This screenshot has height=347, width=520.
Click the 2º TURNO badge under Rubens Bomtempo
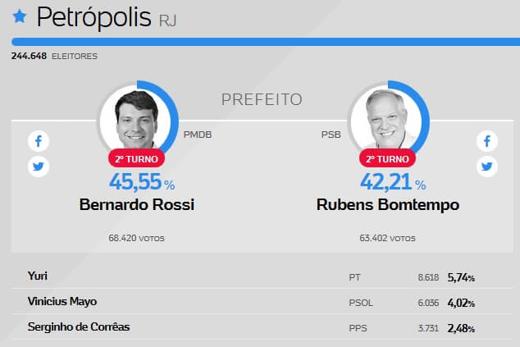click(x=387, y=159)
